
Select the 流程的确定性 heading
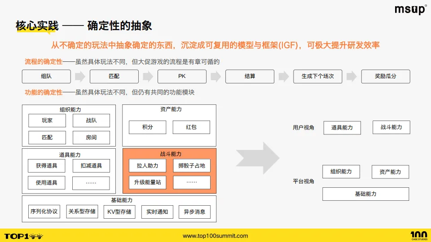point(44,62)
